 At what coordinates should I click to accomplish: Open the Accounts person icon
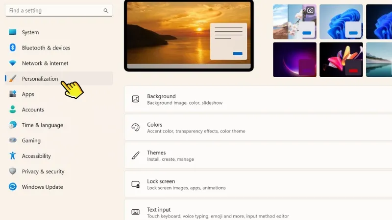(13, 110)
